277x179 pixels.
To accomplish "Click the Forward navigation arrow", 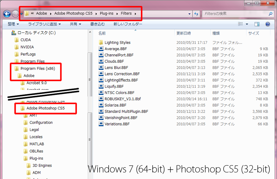I will (x=15, y=14).
